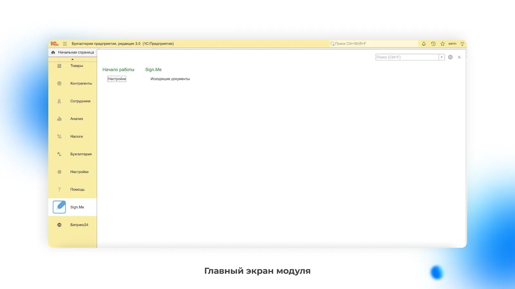The height and width of the screenshot is (289, 515).
Task: Click Сотрудники person icon
Action: (x=59, y=101)
